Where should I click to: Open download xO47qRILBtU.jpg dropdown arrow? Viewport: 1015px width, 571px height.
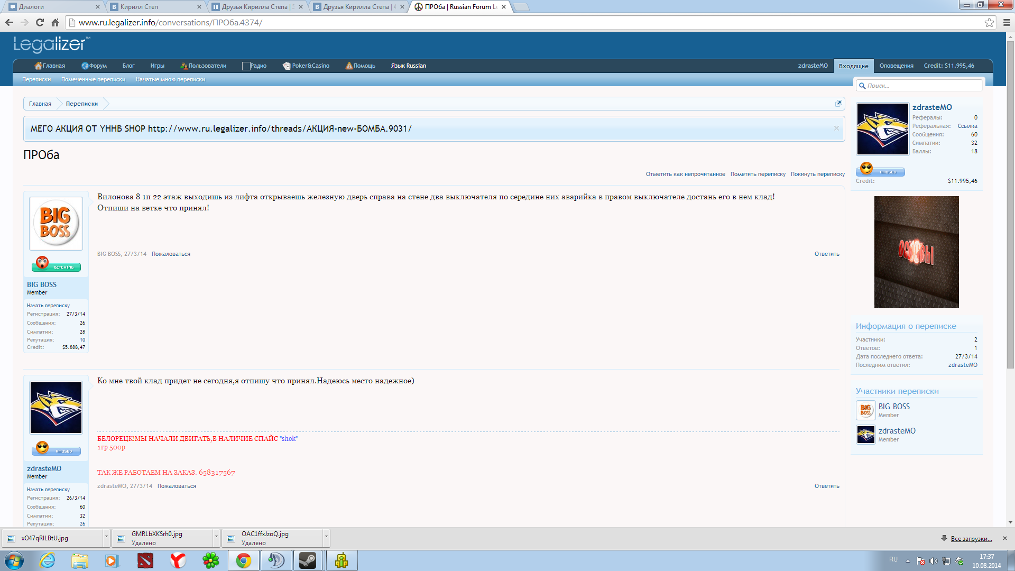106,538
